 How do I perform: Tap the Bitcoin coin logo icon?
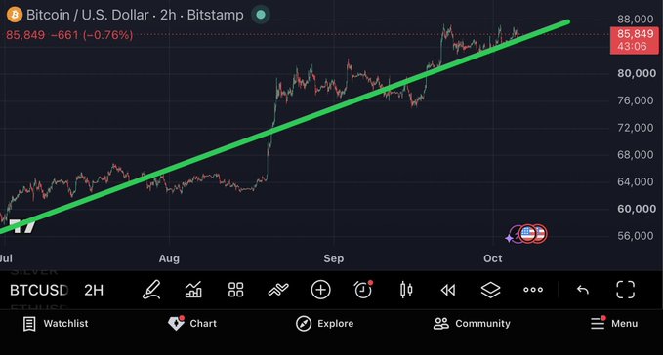15,15
